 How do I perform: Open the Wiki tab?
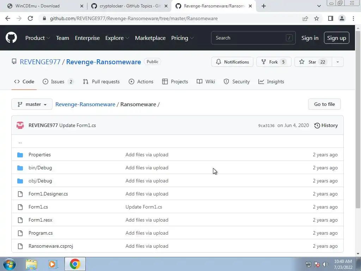coord(206,82)
